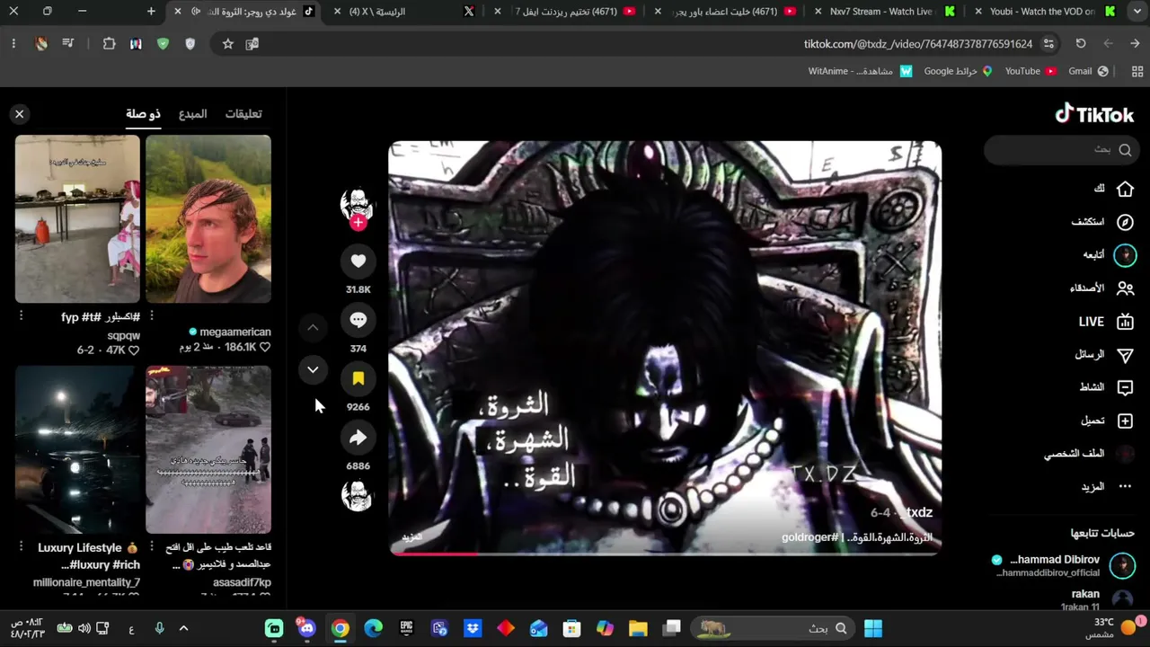
Task: Open the Hammad Dibirov followed account
Action: (x=1060, y=565)
